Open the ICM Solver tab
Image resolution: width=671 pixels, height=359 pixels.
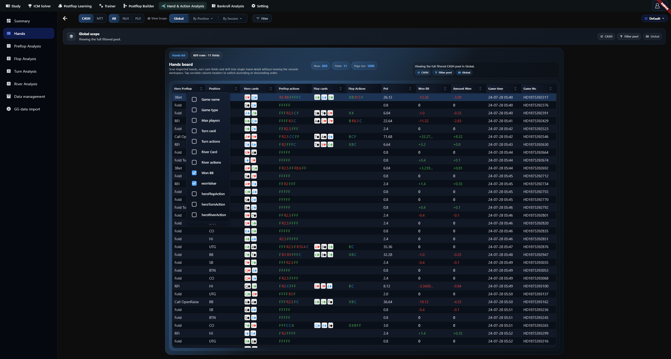[x=39, y=6]
